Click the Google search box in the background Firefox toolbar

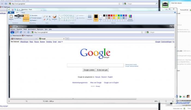coord(141,4)
